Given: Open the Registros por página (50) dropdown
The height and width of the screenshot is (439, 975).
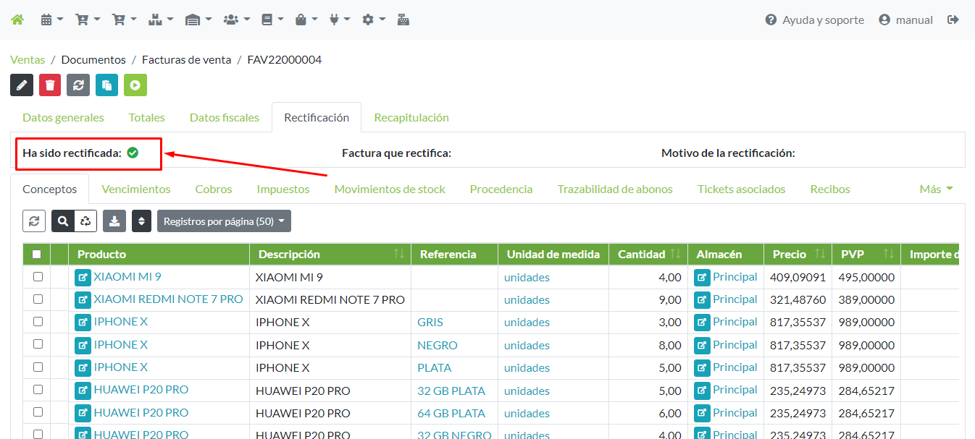Looking at the screenshot, I should tap(224, 221).
